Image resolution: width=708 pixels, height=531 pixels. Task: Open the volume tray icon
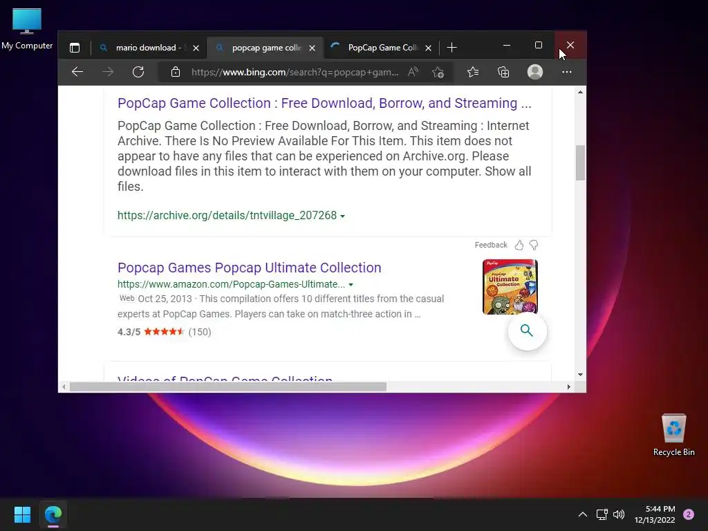click(619, 514)
